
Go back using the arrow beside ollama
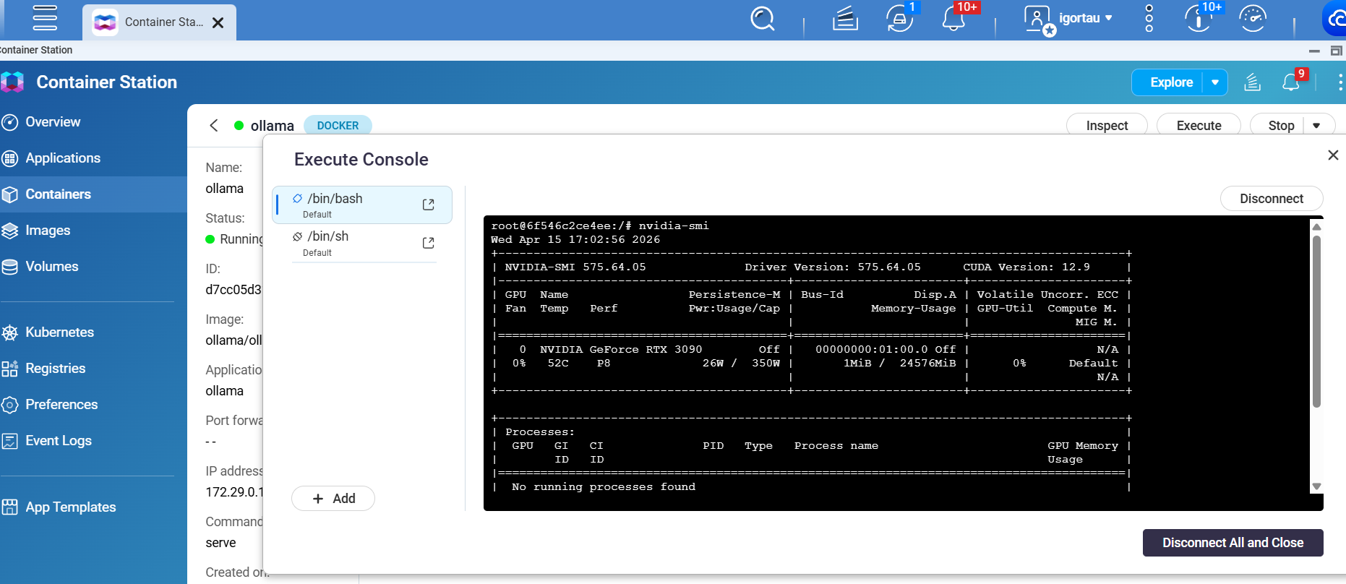(214, 125)
